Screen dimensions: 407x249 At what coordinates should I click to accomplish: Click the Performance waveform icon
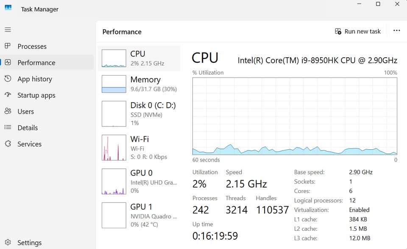[x=8, y=62]
